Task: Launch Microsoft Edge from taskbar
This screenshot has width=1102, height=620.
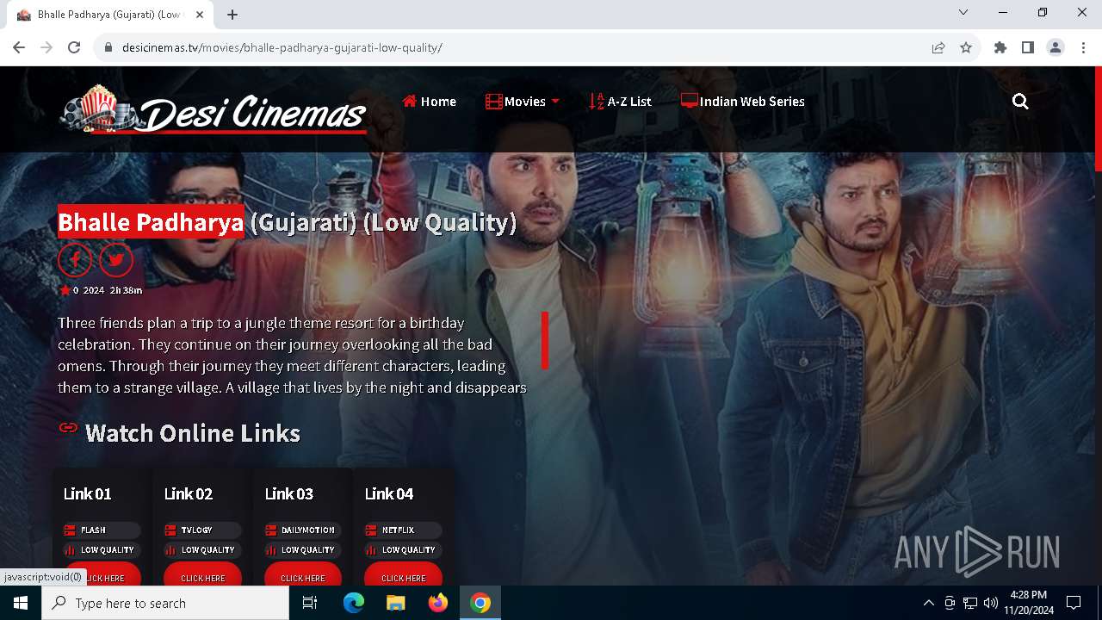Action: click(x=354, y=603)
